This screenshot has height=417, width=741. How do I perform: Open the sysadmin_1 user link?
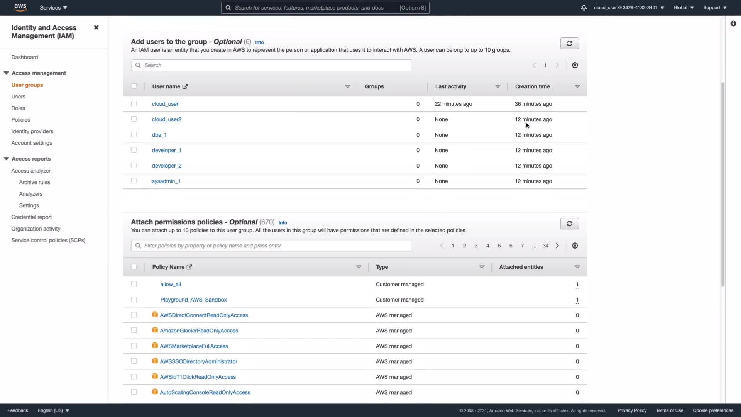(166, 181)
